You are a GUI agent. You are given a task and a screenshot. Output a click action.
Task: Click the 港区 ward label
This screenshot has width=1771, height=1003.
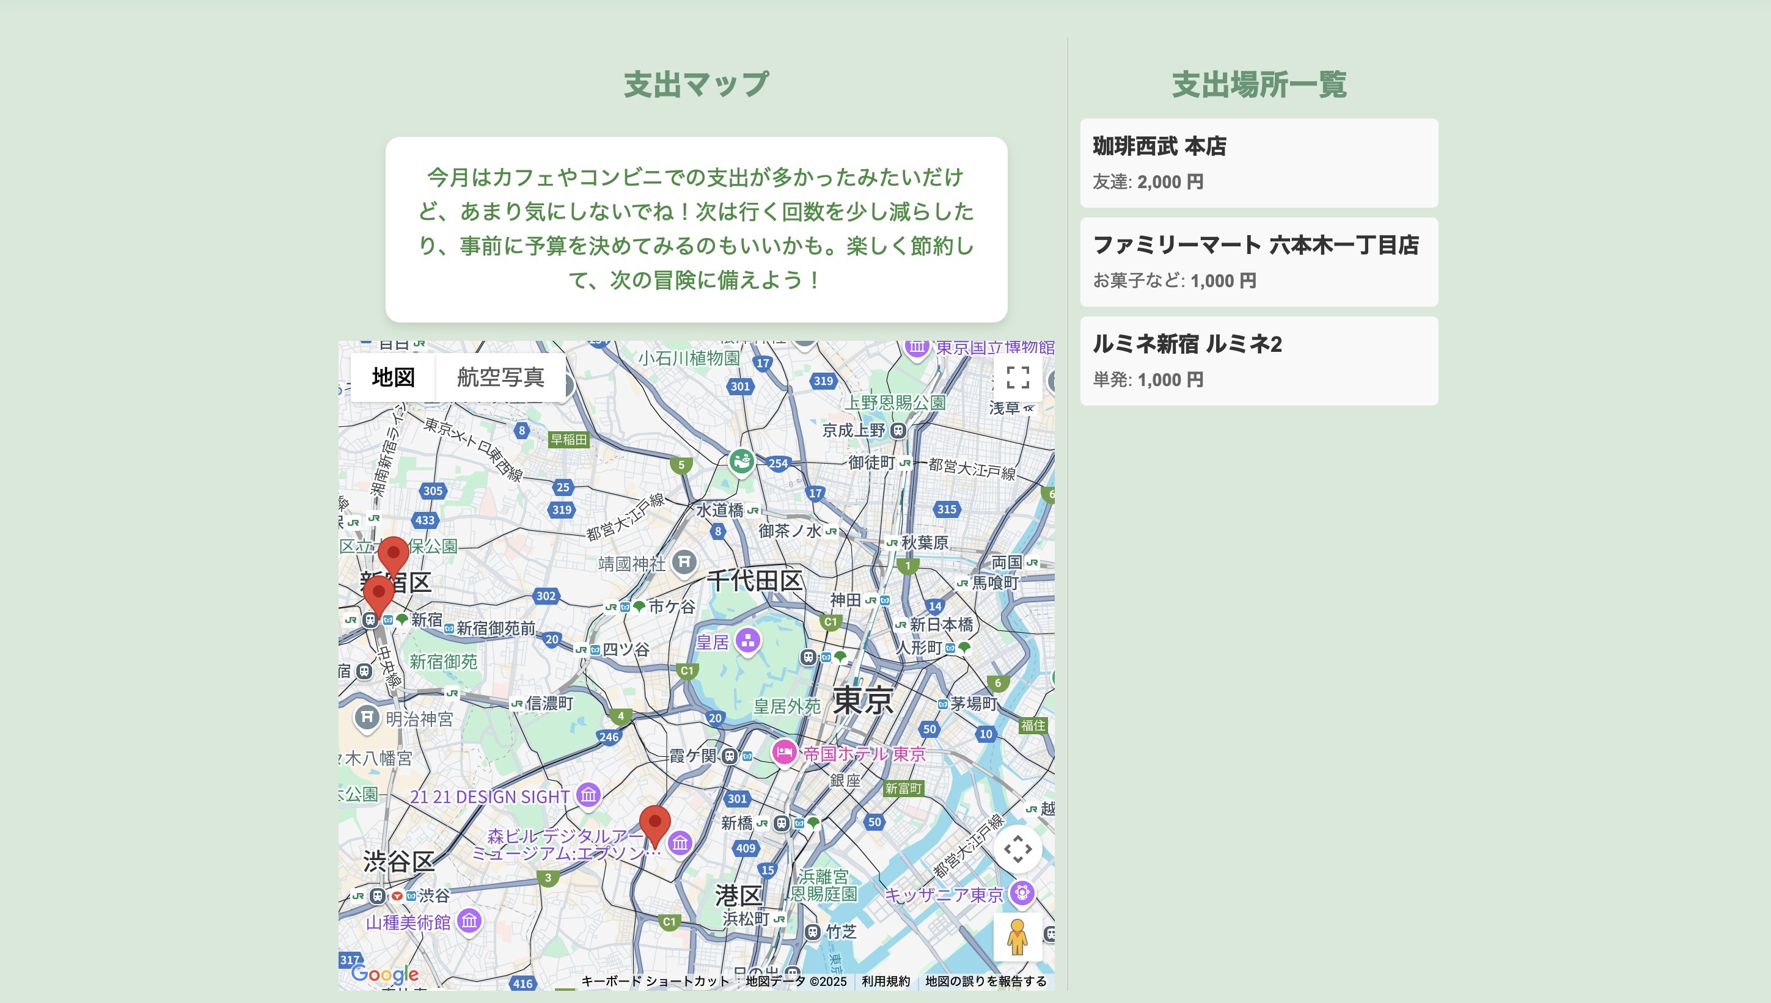click(739, 895)
